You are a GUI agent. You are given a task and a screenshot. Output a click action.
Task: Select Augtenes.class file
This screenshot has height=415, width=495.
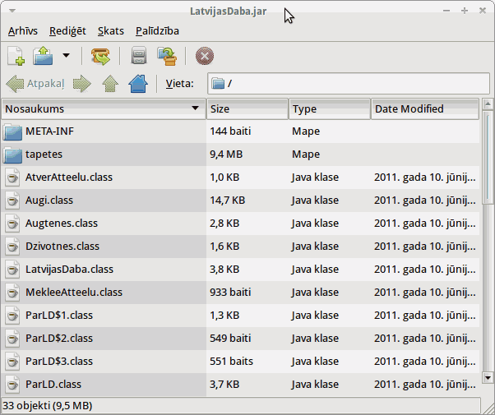[240, 224]
